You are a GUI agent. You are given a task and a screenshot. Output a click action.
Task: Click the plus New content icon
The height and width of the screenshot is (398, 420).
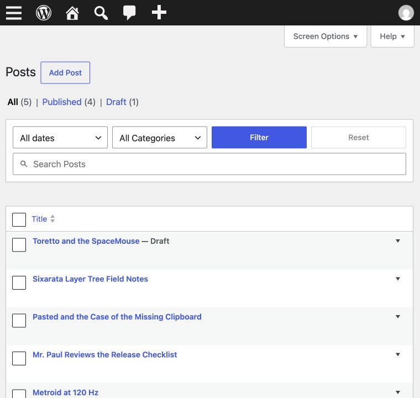tap(159, 12)
